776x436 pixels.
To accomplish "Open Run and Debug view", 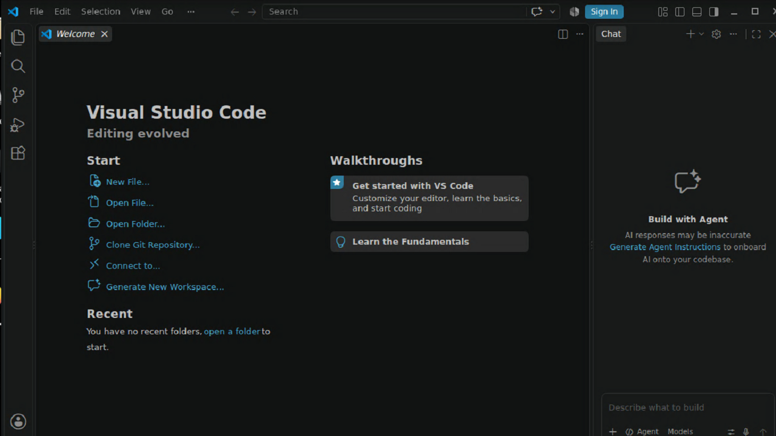I will click(x=18, y=124).
